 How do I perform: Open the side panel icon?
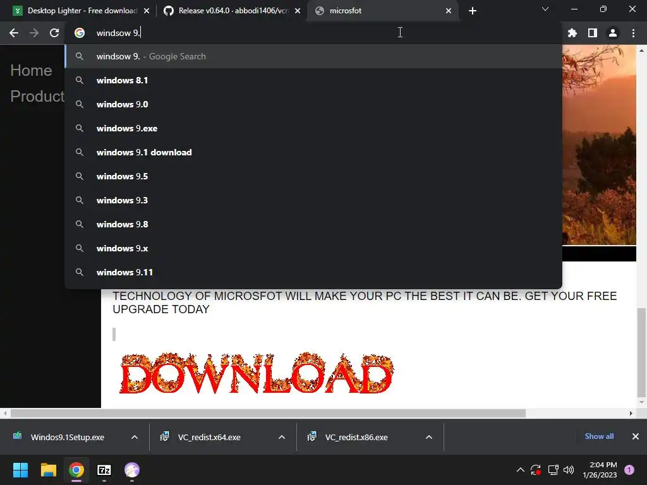593,33
